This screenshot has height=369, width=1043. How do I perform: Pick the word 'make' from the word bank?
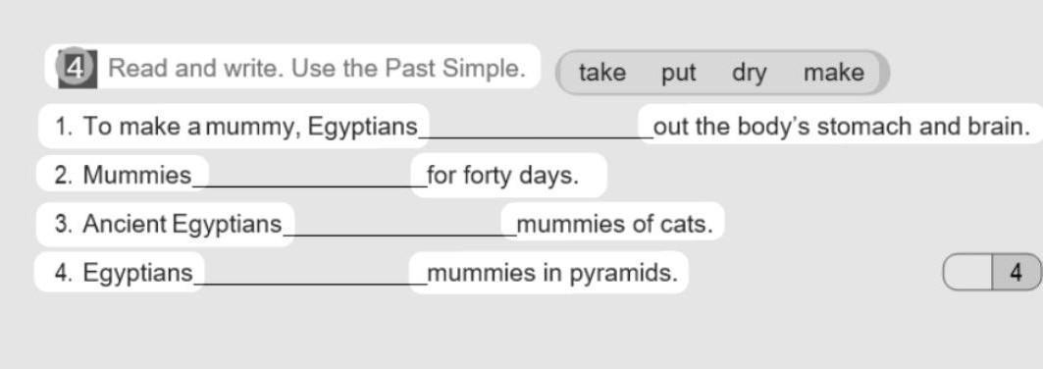[x=833, y=73]
